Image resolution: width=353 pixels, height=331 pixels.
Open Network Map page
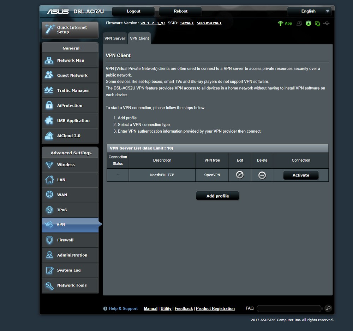[70, 60]
